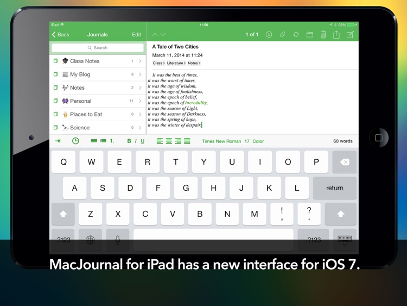Screen dimensions: 407x306
Task: Tap the left .?123 key
Action: (63, 240)
